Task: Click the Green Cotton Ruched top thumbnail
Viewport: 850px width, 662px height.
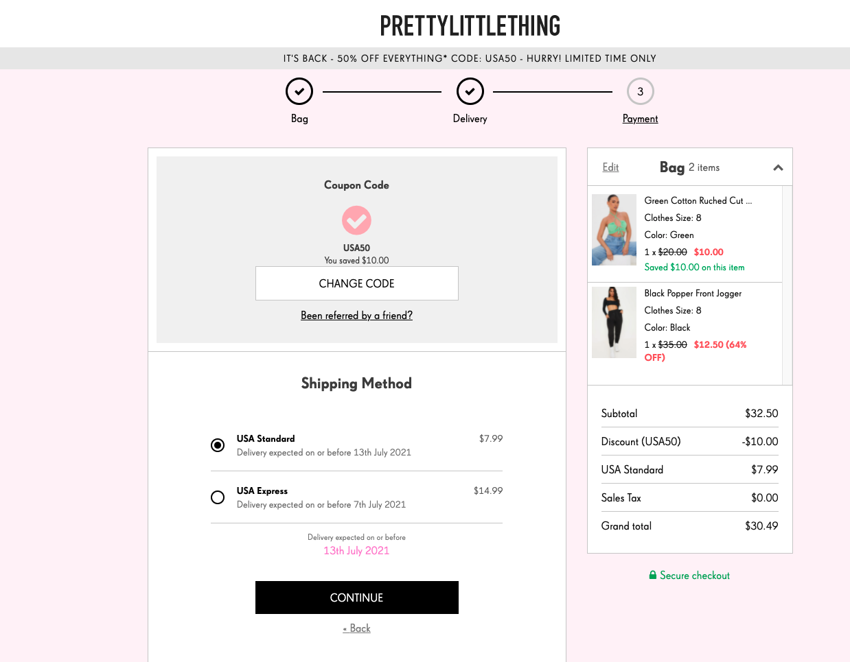Action: 614,229
